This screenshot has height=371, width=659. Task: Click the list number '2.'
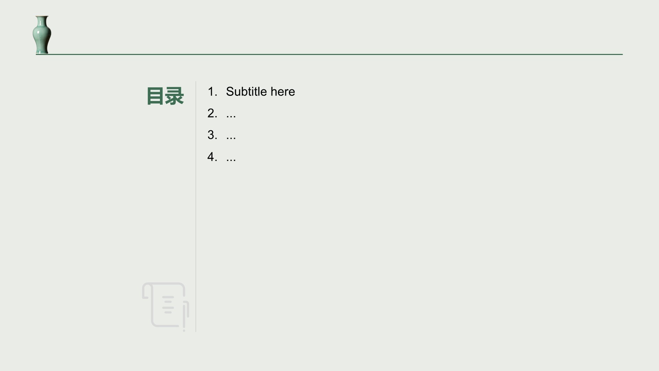tap(212, 113)
